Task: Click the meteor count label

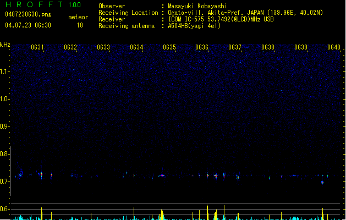Action: click(x=78, y=17)
